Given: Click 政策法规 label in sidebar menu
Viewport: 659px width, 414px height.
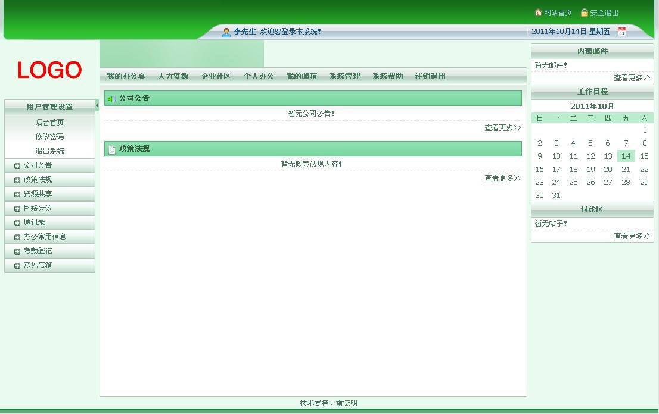Looking at the screenshot, I should click(38, 180).
